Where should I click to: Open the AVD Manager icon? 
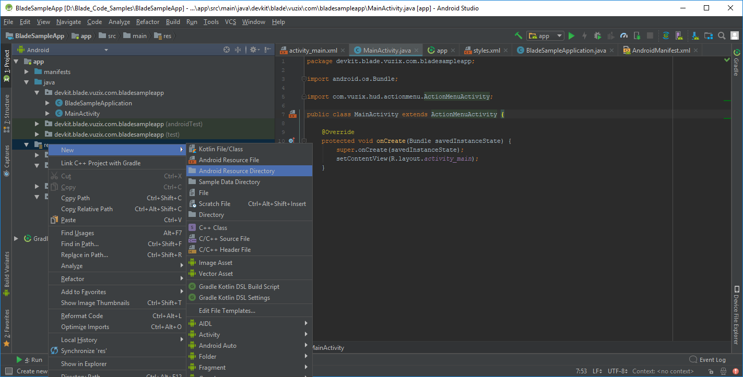coord(679,36)
